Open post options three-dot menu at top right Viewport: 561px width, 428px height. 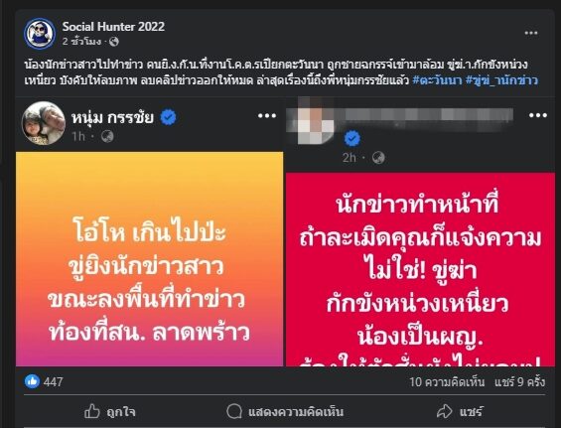coord(531,33)
